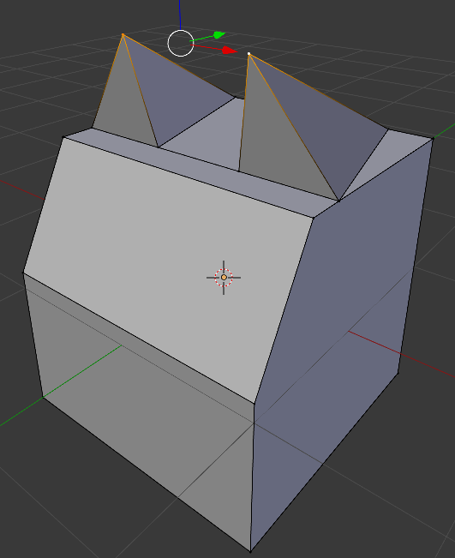Grab the green Y-axis gizmo arrow
455x558 pixels.
(219, 35)
